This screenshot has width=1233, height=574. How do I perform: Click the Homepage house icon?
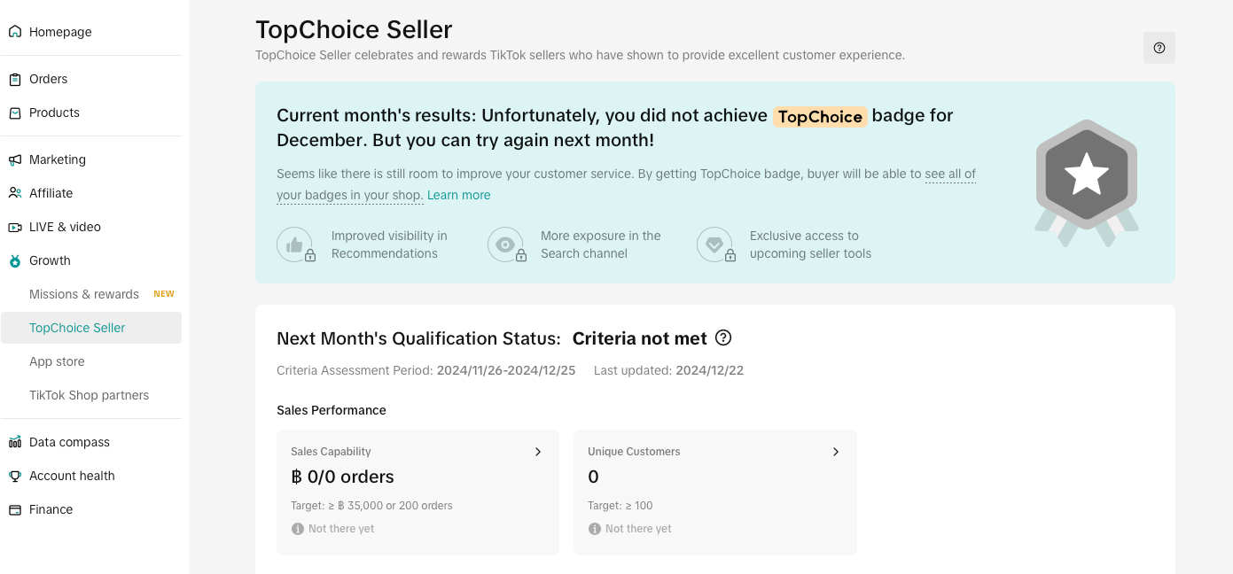(15, 32)
